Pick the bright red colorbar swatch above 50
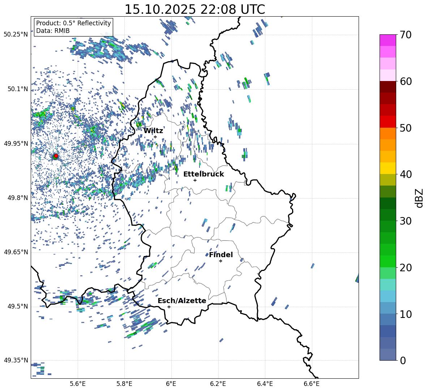 coord(388,122)
